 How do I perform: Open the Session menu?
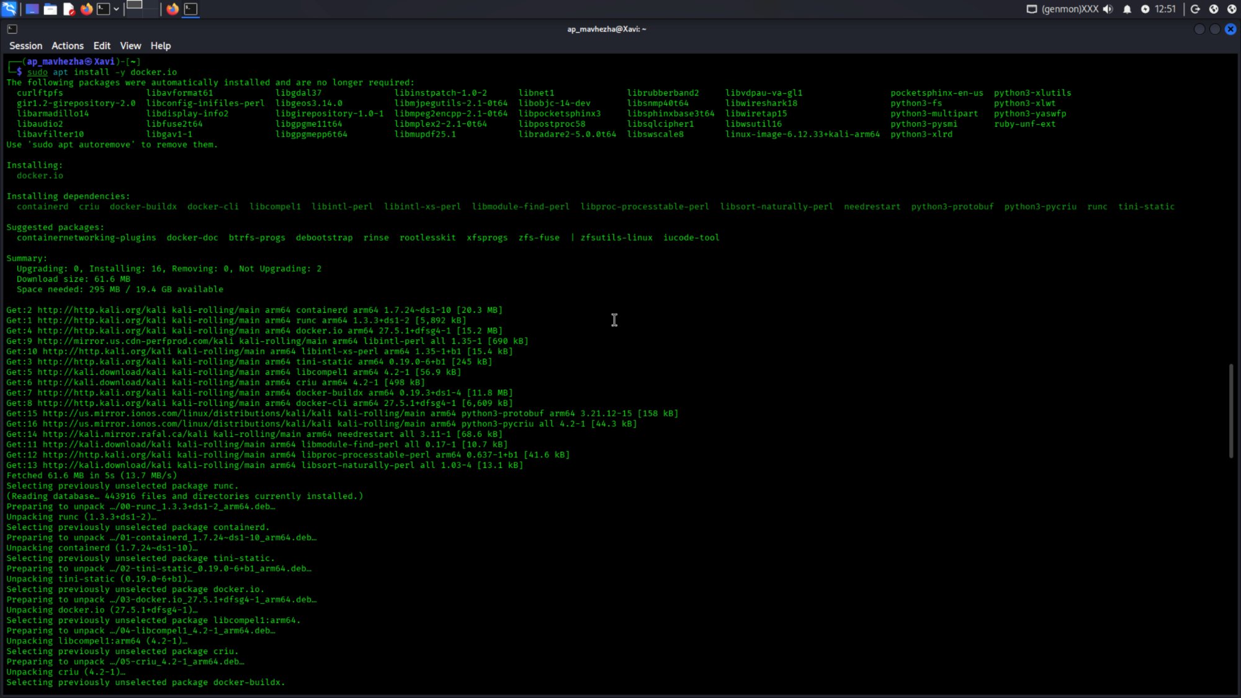[26, 46]
